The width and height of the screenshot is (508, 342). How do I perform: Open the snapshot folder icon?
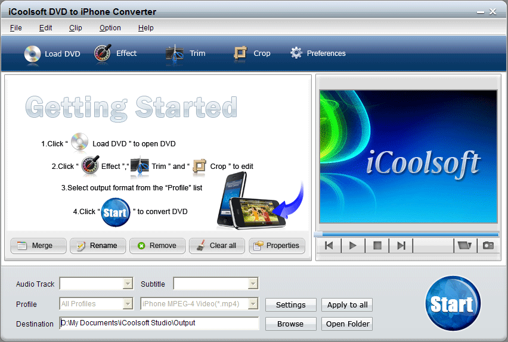tap(464, 246)
